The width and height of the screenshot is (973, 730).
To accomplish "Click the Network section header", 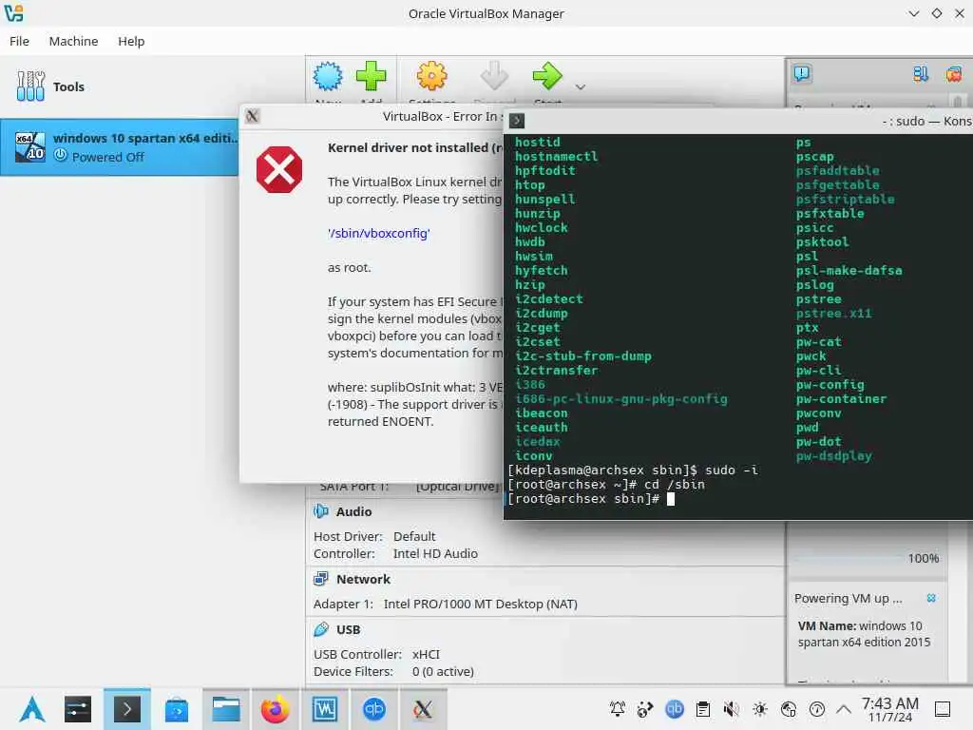I will [363, 579].
